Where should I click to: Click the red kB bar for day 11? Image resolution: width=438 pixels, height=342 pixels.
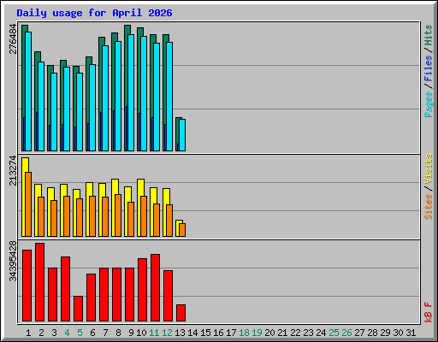pos(155,288)
